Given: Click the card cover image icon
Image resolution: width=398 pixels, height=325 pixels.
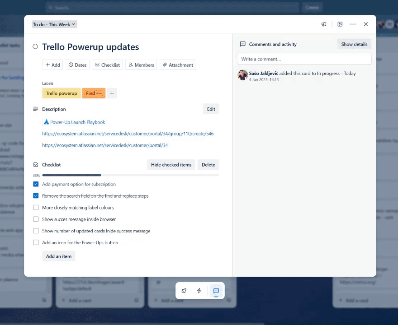Looking at the screenshot, I should coord(340,24).
